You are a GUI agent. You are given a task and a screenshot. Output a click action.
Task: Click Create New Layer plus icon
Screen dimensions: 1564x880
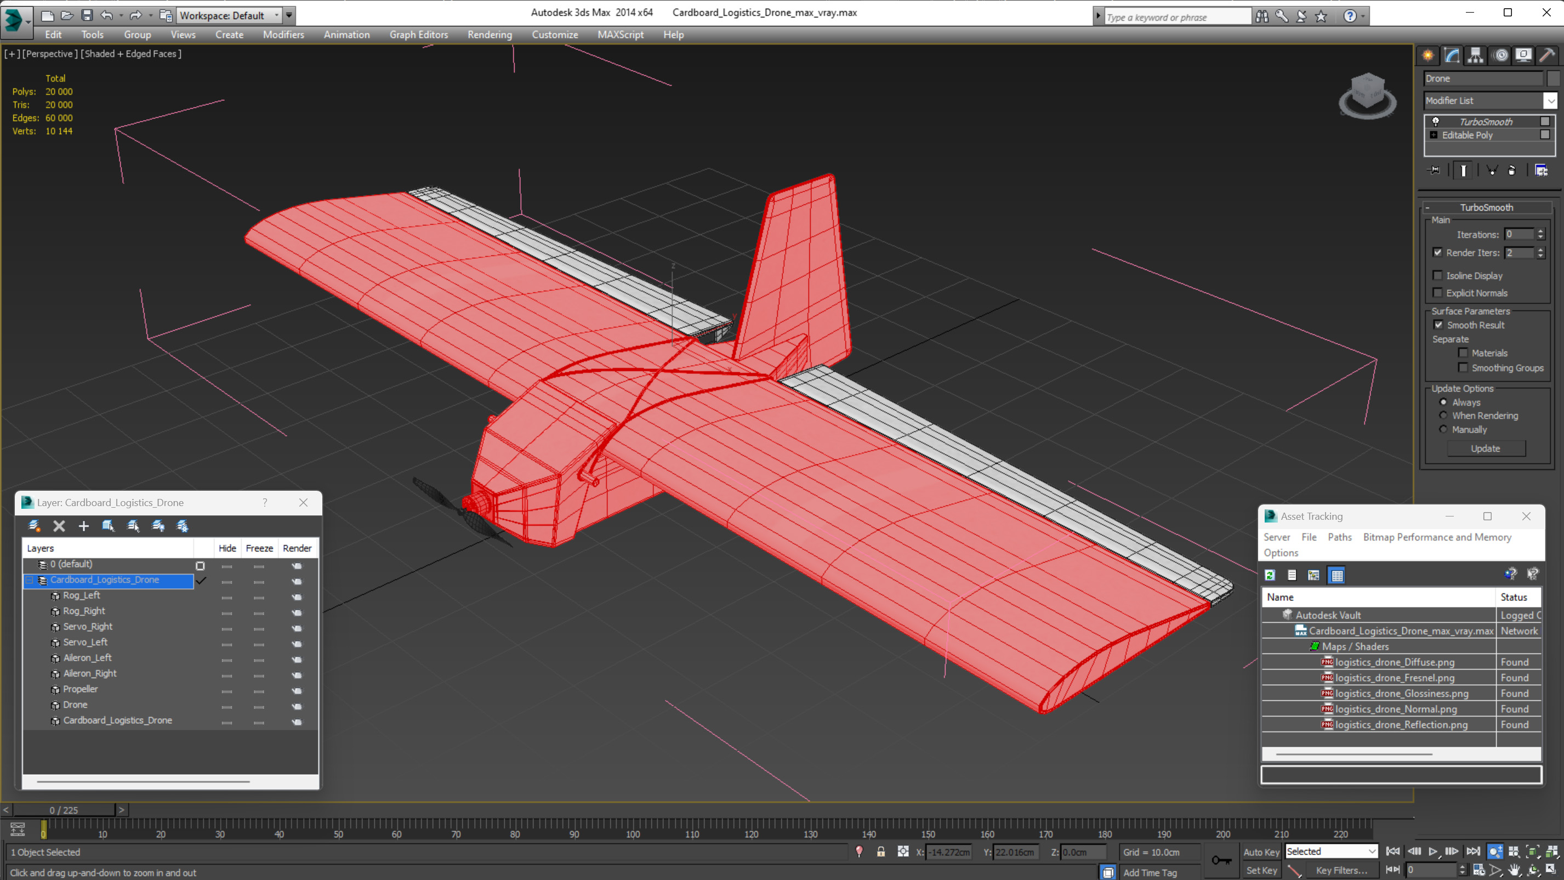84,526
